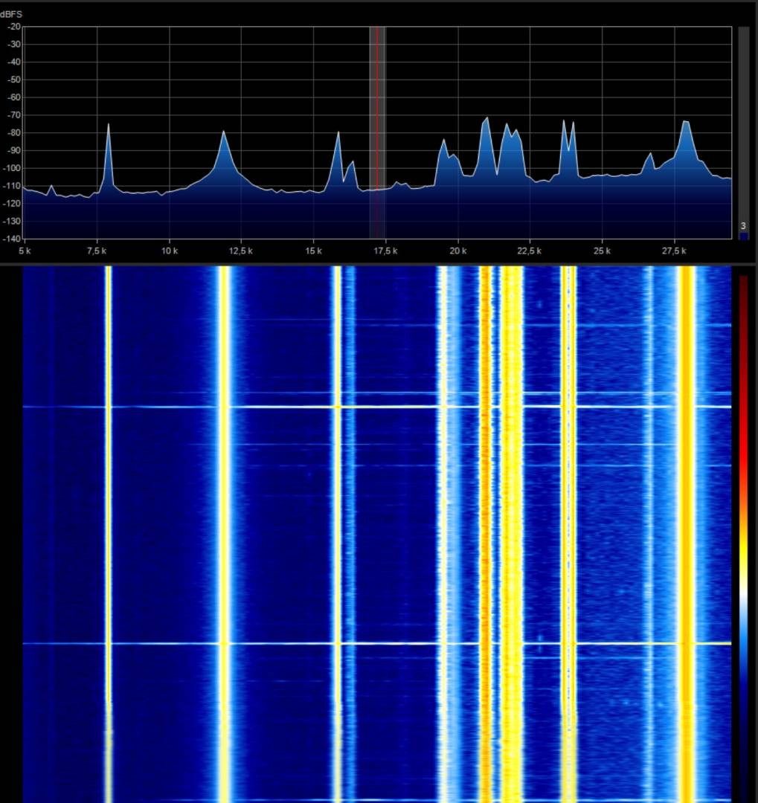This screenshot has height=803, width=758.
Task: Click the waterfall color gradient scale bar
Action: (x=743, y=535)
